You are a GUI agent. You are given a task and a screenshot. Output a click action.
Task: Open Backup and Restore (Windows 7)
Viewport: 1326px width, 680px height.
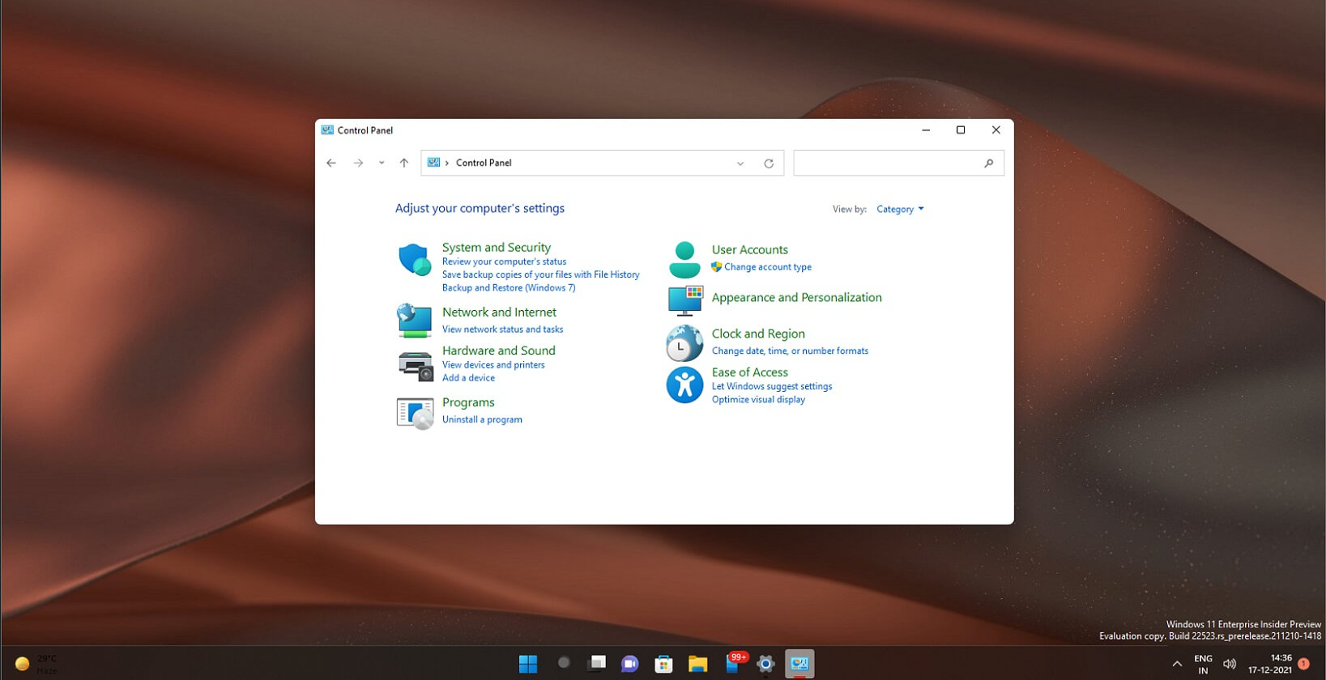pos(509,288)
